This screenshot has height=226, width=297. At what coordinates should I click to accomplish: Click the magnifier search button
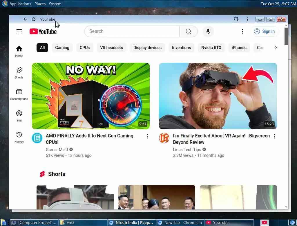coord(189,31)
